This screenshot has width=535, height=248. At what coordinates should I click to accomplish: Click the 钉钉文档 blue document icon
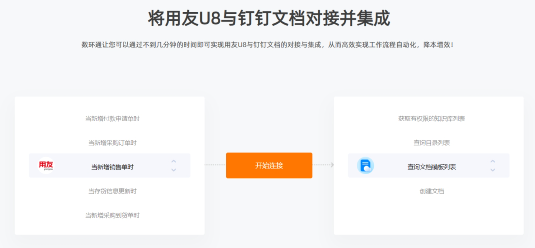pyautogui.click(x=365, y=165)
